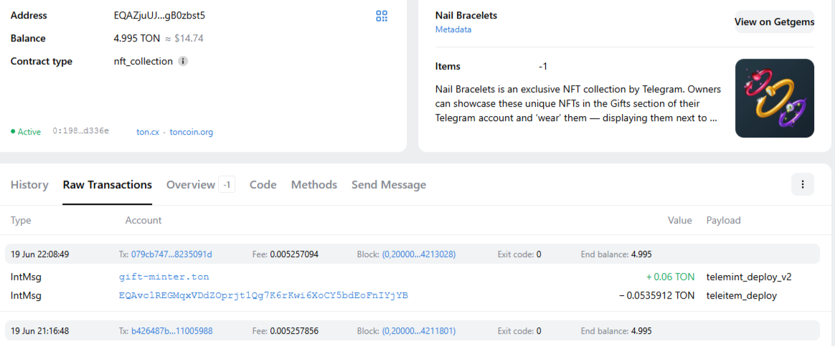Open transaction b426487b...11005988

pos(172,331)
